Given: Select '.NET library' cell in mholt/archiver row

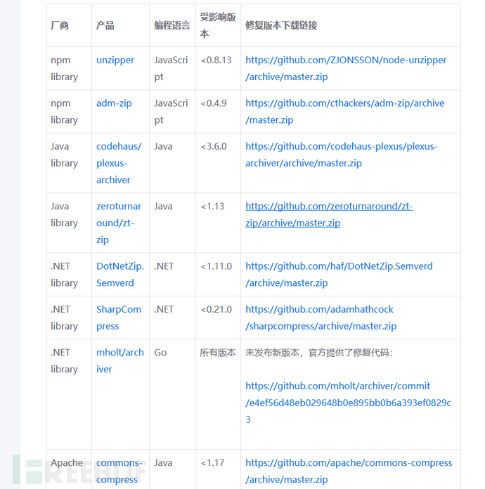Looking at the screenshot, I should [x=64, y=360].
